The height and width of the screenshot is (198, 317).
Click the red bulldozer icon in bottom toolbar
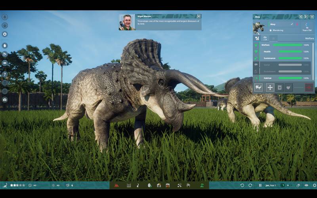pyautogui.click(x=116, y=185)
